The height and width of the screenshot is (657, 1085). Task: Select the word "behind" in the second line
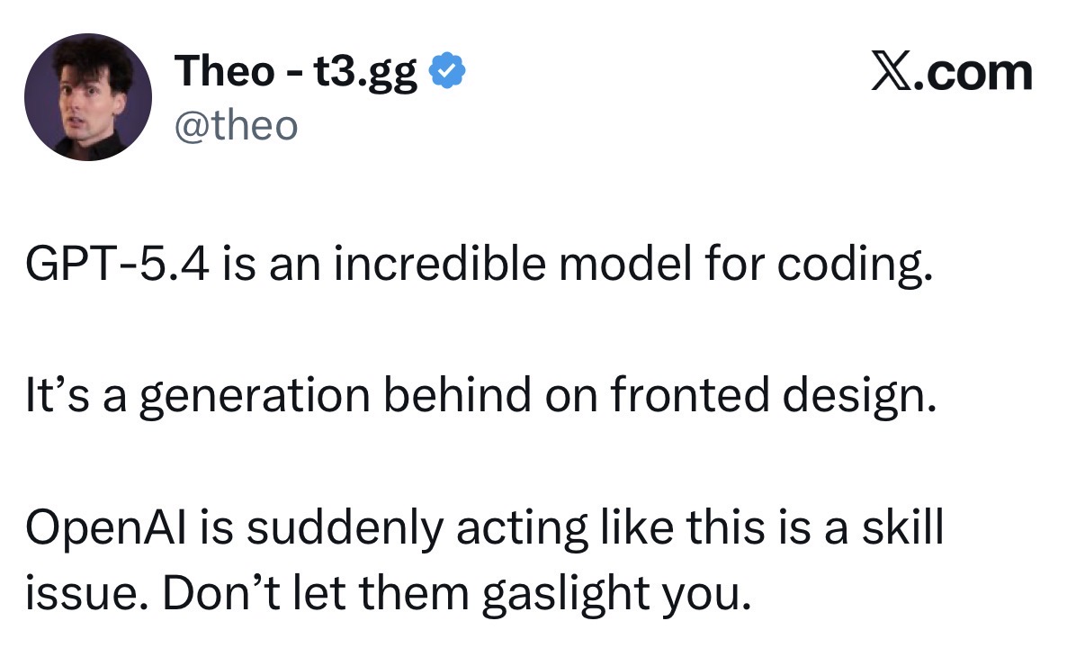click(x=450, y=397)
